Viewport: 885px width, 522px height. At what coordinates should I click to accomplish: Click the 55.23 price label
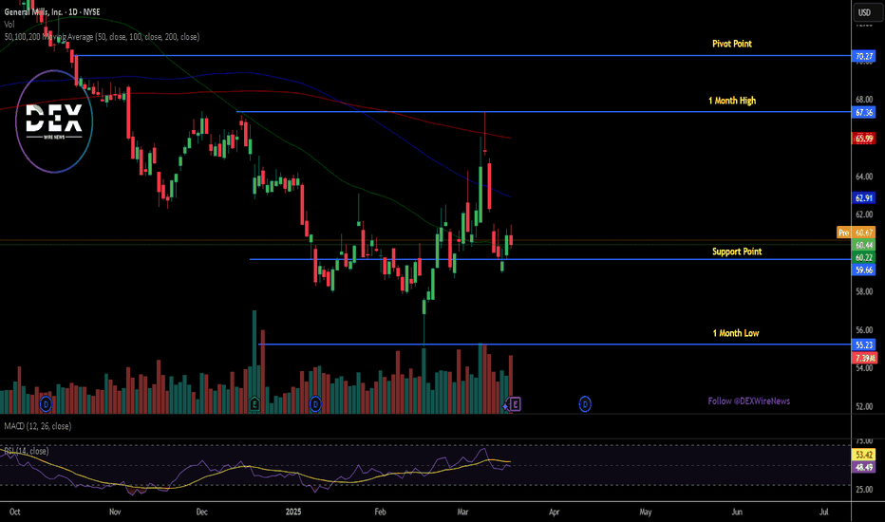pyautogui.click(x=864, y=345)
